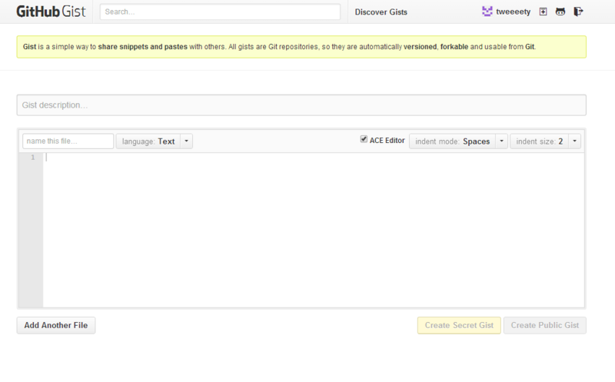Toggle the ACE Editor checkbox
The width and height of the screenshot is (615, 382).
364,139
